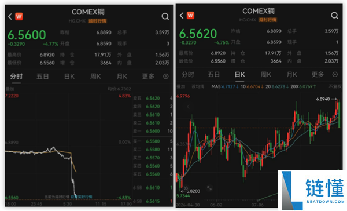Tap the red W logo in the right panel
The width and height of the screenshot is (347, 211).
click(x=190, y=15)
